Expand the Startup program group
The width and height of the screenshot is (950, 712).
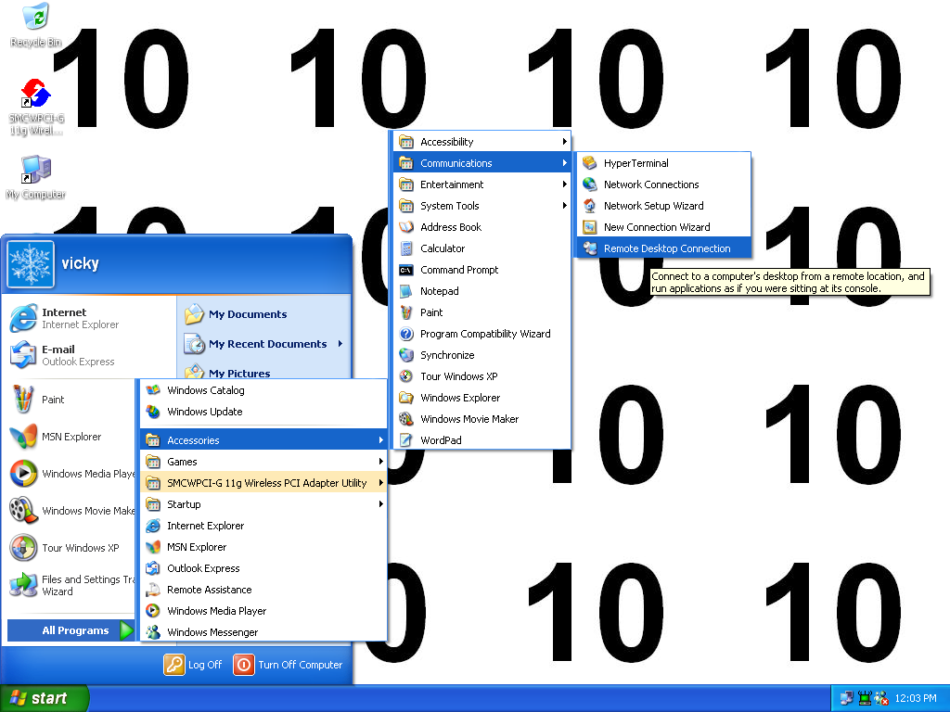click(x=263, y=504)
